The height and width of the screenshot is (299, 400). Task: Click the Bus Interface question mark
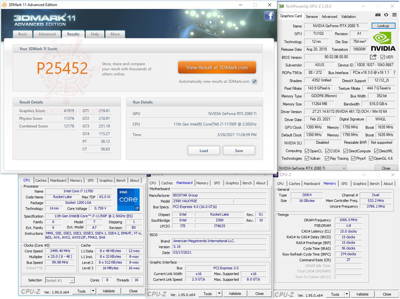click(394, 73)
